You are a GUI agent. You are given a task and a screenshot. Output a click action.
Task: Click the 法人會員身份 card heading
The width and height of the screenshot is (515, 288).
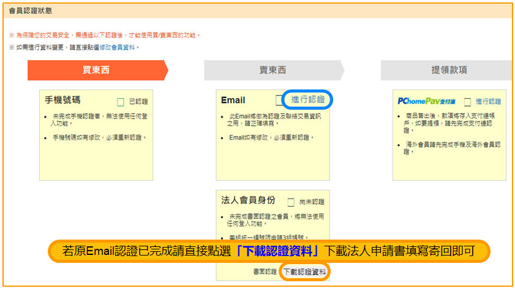tap(248, 200)
